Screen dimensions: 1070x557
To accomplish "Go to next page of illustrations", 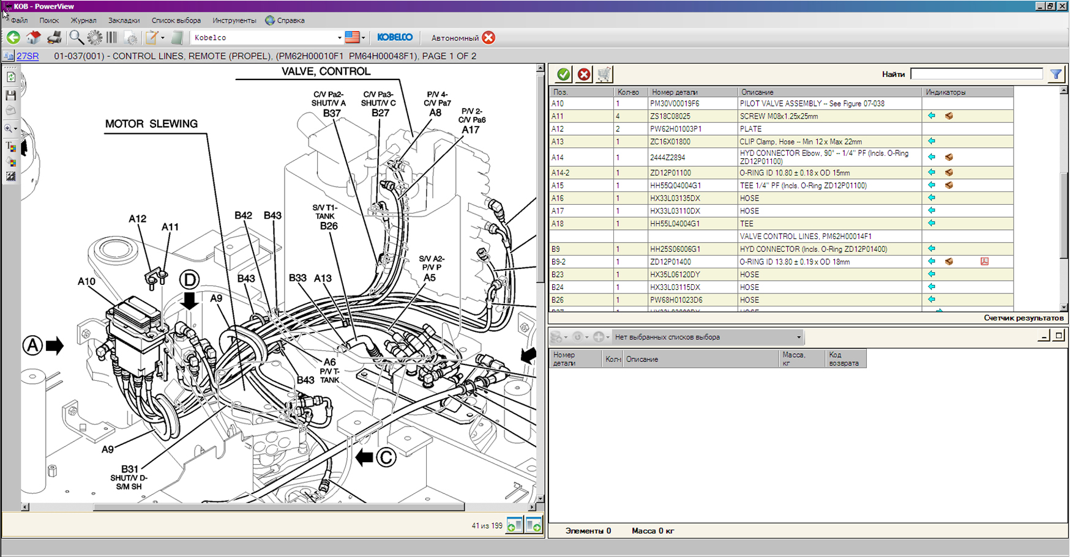I will click(x=534, y=525).
